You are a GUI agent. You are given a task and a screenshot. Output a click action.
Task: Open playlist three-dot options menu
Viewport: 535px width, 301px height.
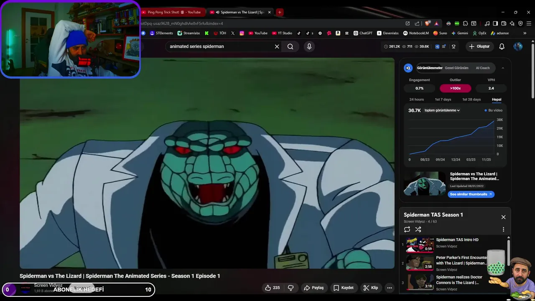coord(503,229)
